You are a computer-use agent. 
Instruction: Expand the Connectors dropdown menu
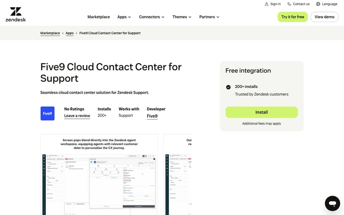pyautogui.click(x=152, y=17)
